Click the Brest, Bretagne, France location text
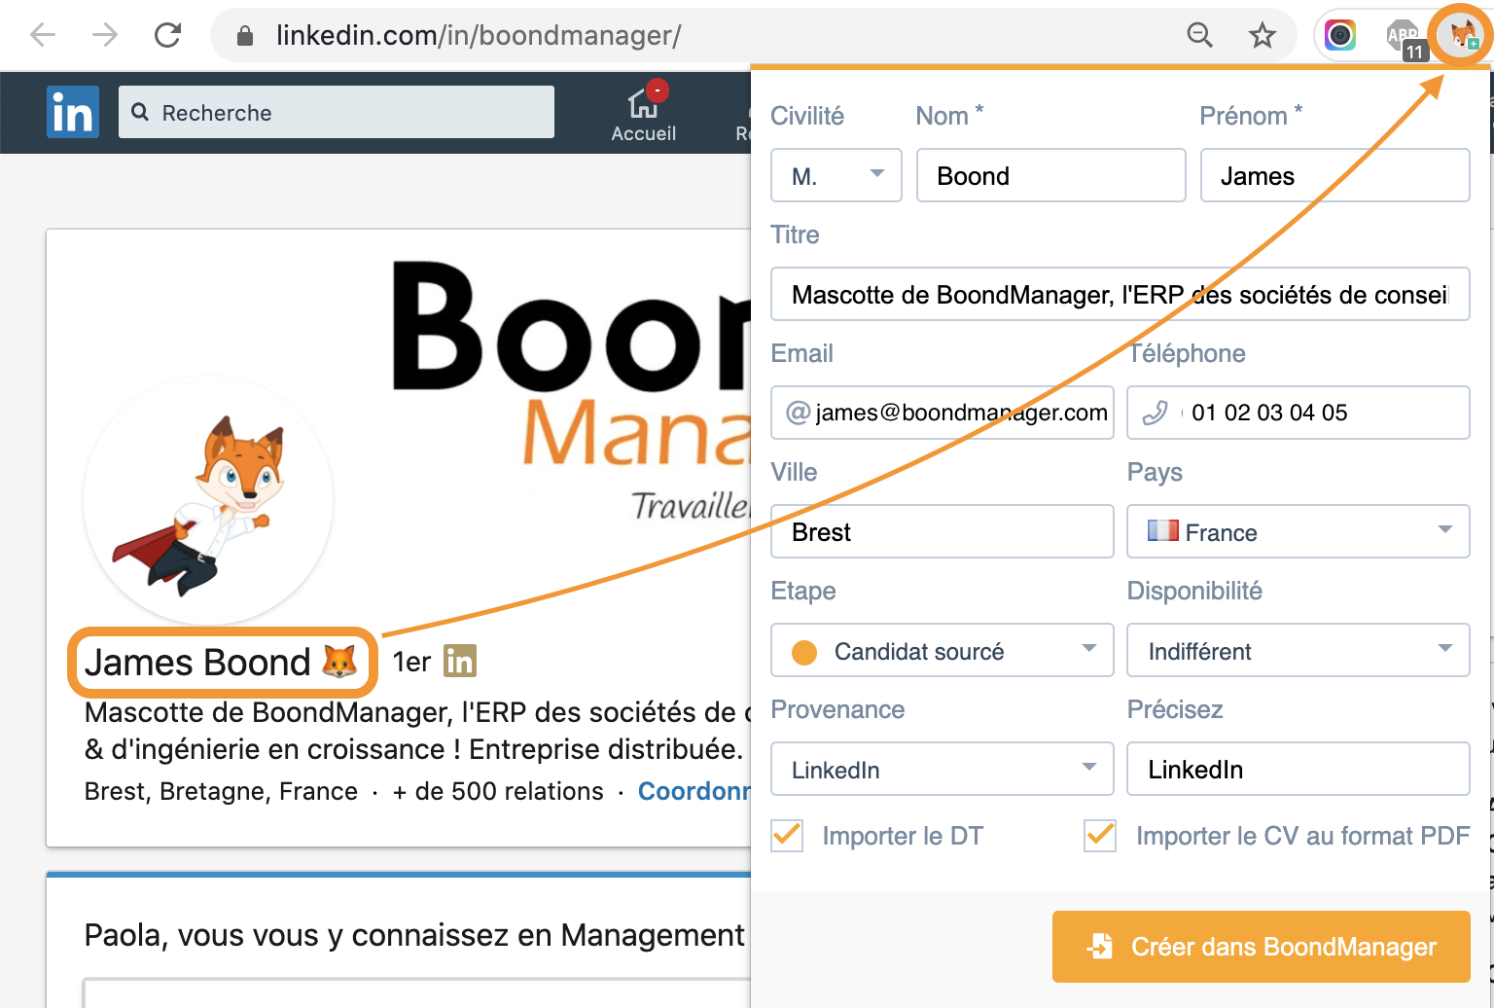This screenshot has width=1494, height=1008. 221,791
